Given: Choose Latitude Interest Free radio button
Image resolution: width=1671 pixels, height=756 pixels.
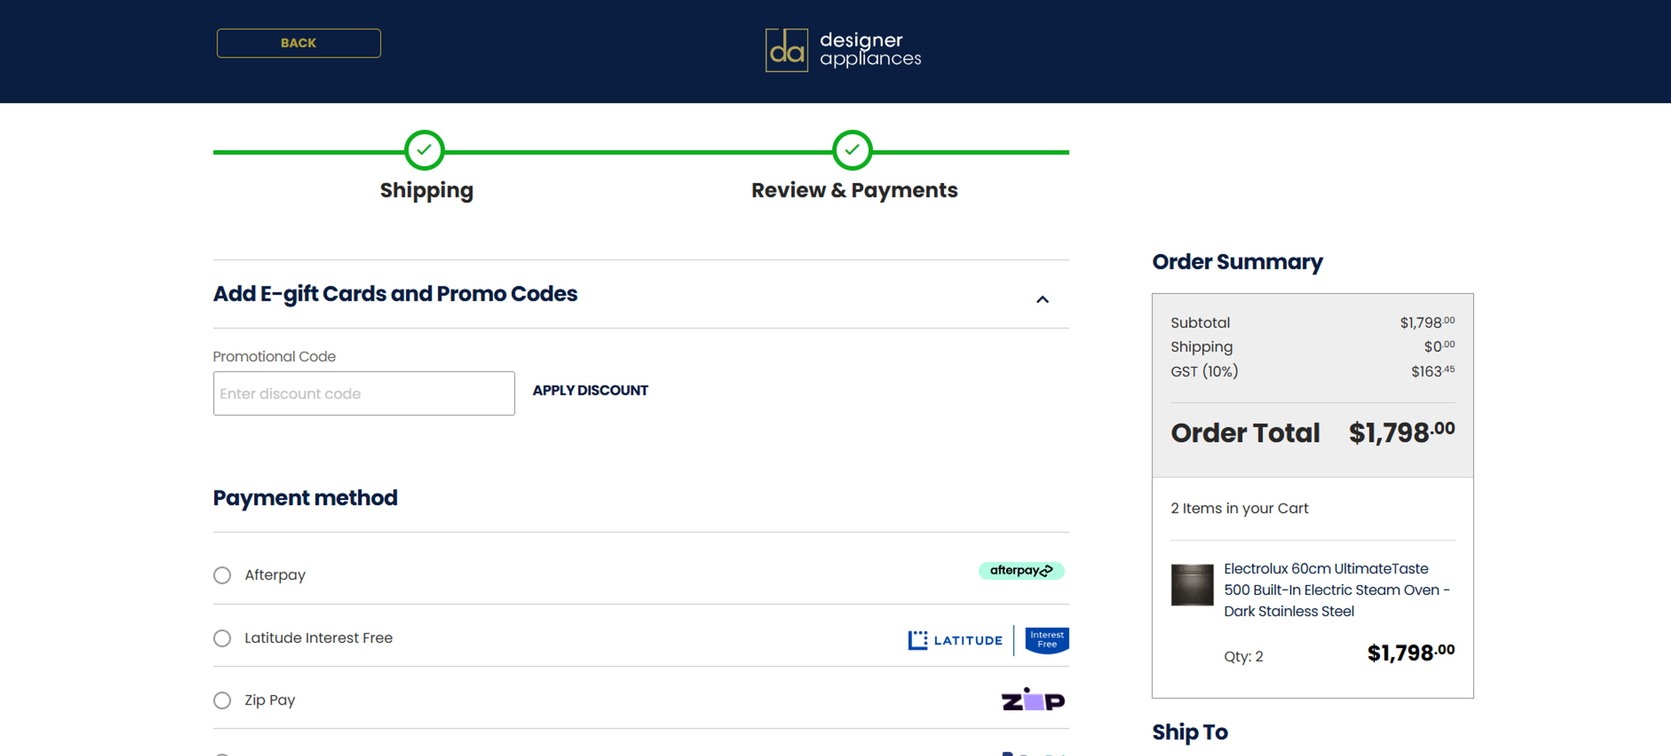Looking at the screenshot, I should tap(222, 638).
